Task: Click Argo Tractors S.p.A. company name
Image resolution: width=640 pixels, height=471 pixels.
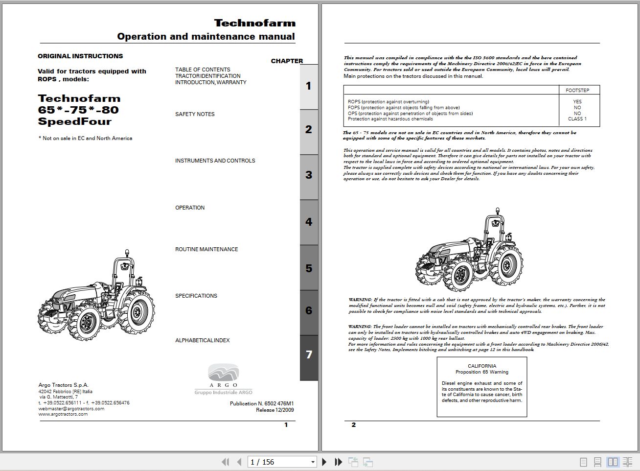Action: point(64,385)
